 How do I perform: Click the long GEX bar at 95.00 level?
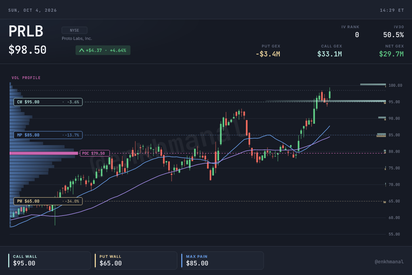tap(325, 101)
